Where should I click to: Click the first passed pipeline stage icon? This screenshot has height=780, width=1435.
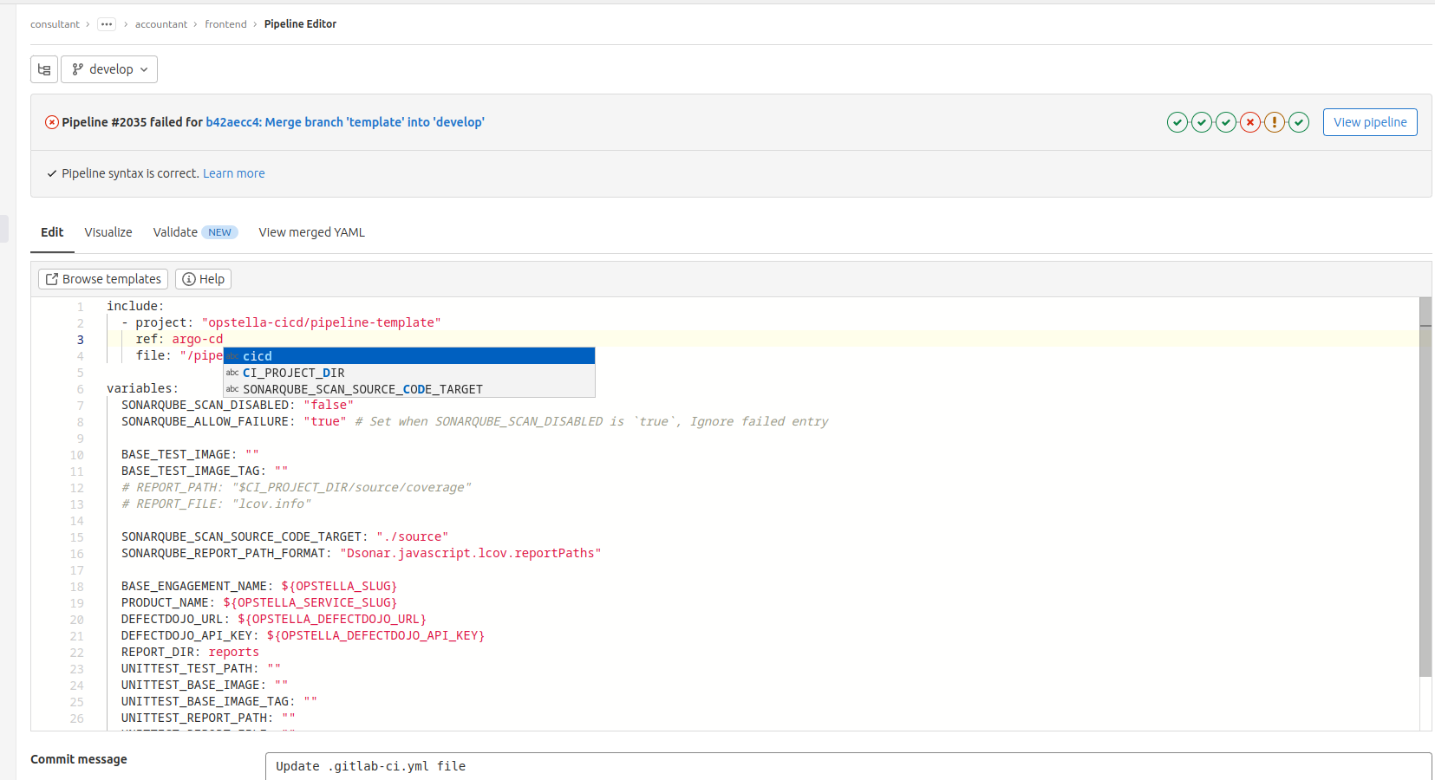pyautogui.click(x=1177, y=122)
